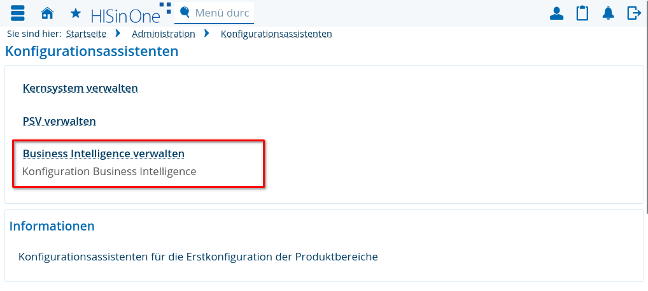Click the Informationen section heading

click(52, 226)
